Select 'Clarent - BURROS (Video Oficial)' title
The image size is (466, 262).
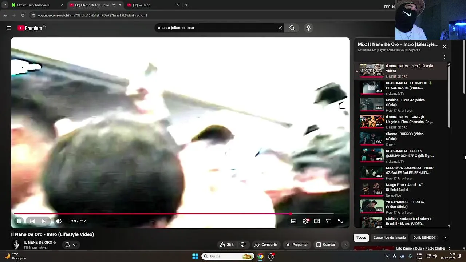tap(404, 136)
